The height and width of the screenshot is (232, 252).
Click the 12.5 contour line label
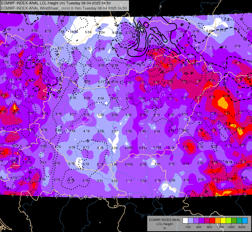point(161,44)
